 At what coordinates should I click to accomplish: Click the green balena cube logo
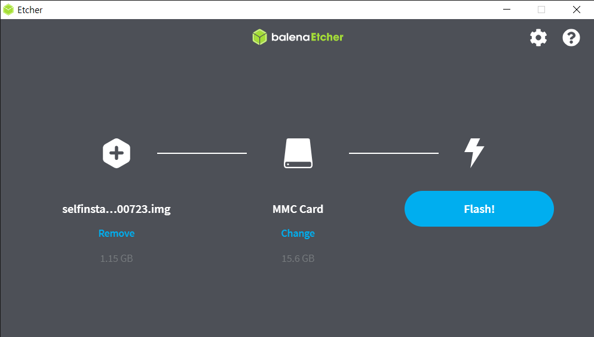point(259,37)
